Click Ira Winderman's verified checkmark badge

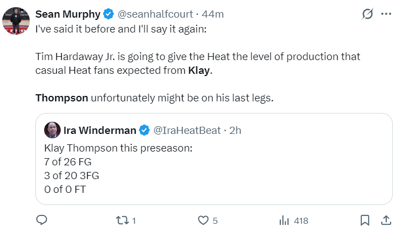click(145, 130)
